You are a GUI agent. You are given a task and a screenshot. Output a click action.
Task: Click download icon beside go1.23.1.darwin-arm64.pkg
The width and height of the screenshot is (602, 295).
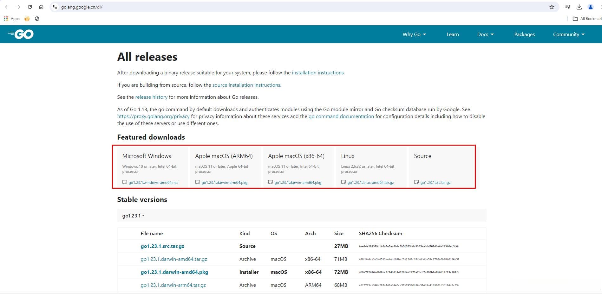198,182
